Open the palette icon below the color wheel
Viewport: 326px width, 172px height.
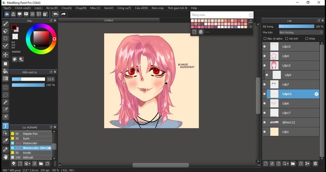(x=15, y=59)
